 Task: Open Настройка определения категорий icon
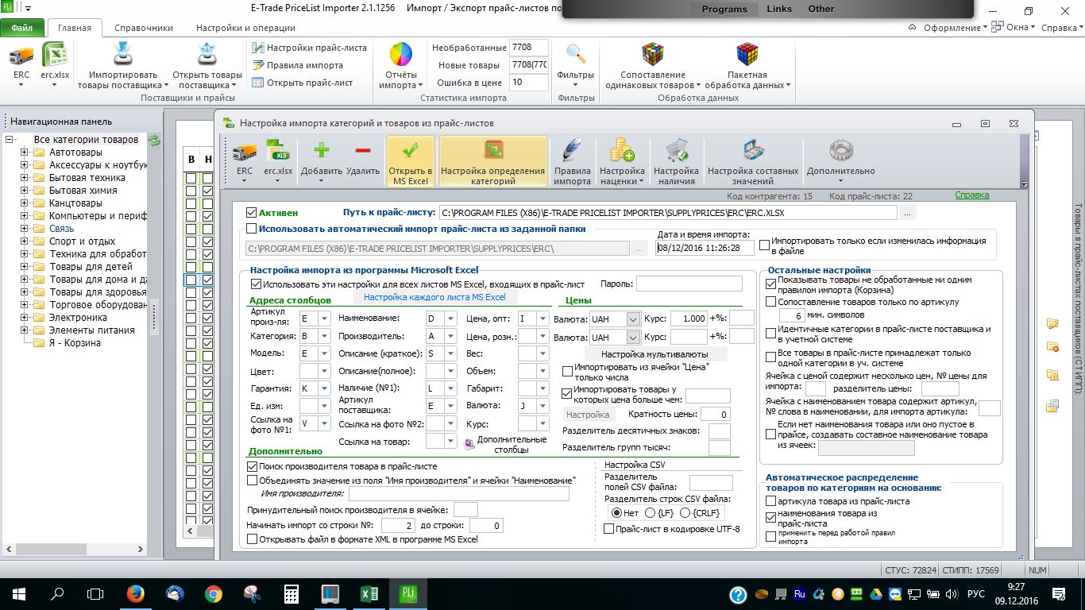[493, 151]
